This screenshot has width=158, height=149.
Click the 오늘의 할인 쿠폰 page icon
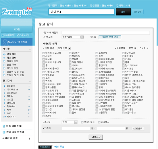[4, 72]
